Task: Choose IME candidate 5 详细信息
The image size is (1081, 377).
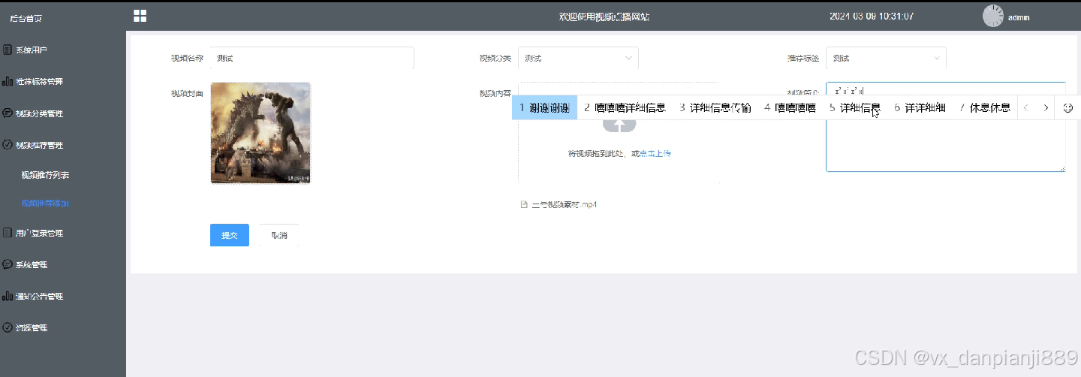Action: [854, 107]
